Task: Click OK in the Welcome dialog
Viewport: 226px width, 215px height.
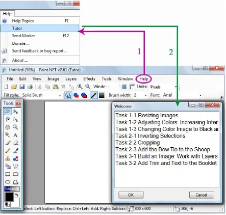Action: [131, 195]
